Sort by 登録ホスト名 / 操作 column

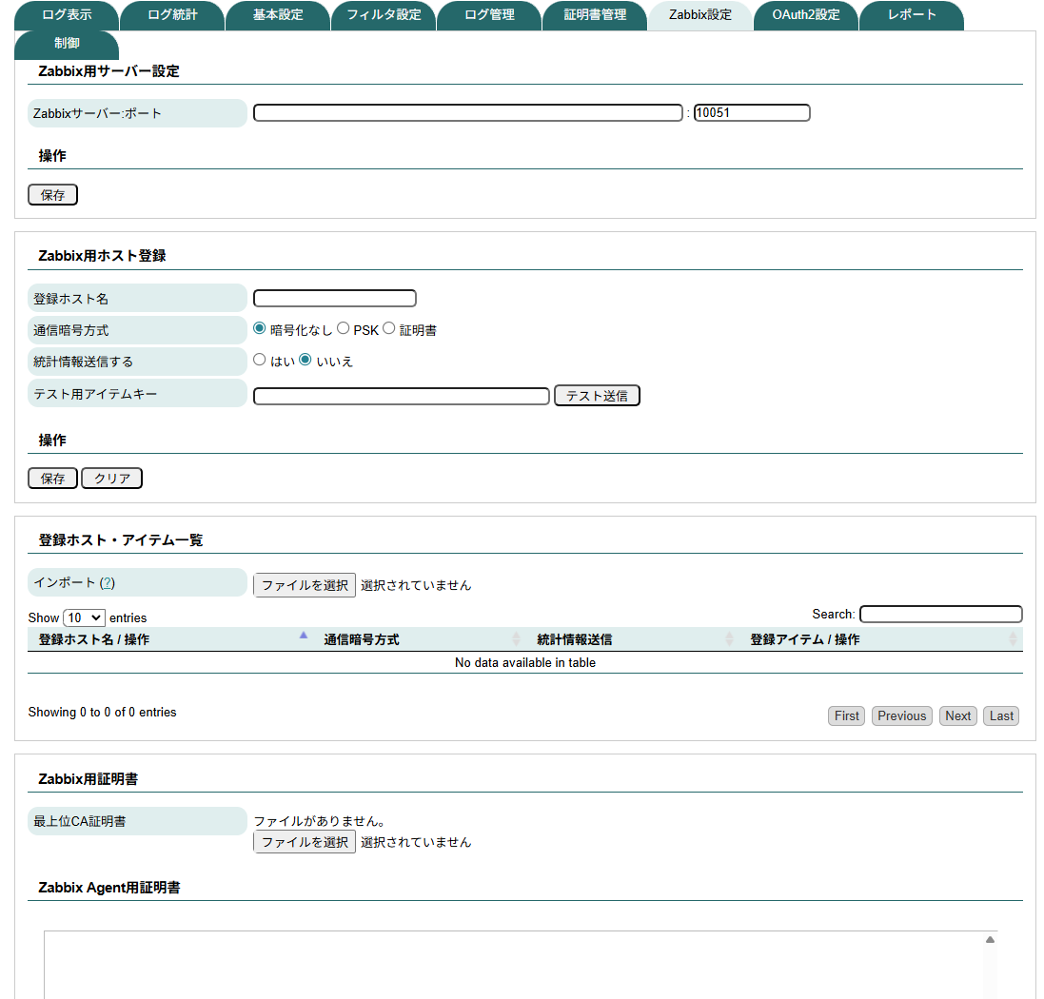click(x=170, y=639)
